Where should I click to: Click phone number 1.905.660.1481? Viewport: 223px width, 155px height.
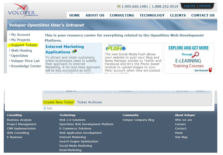click(x=135, y=6)
